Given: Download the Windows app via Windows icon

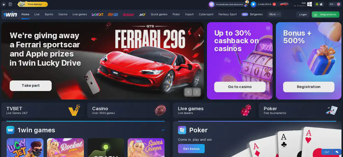Looking at the screenshot, I should [309, 4].
